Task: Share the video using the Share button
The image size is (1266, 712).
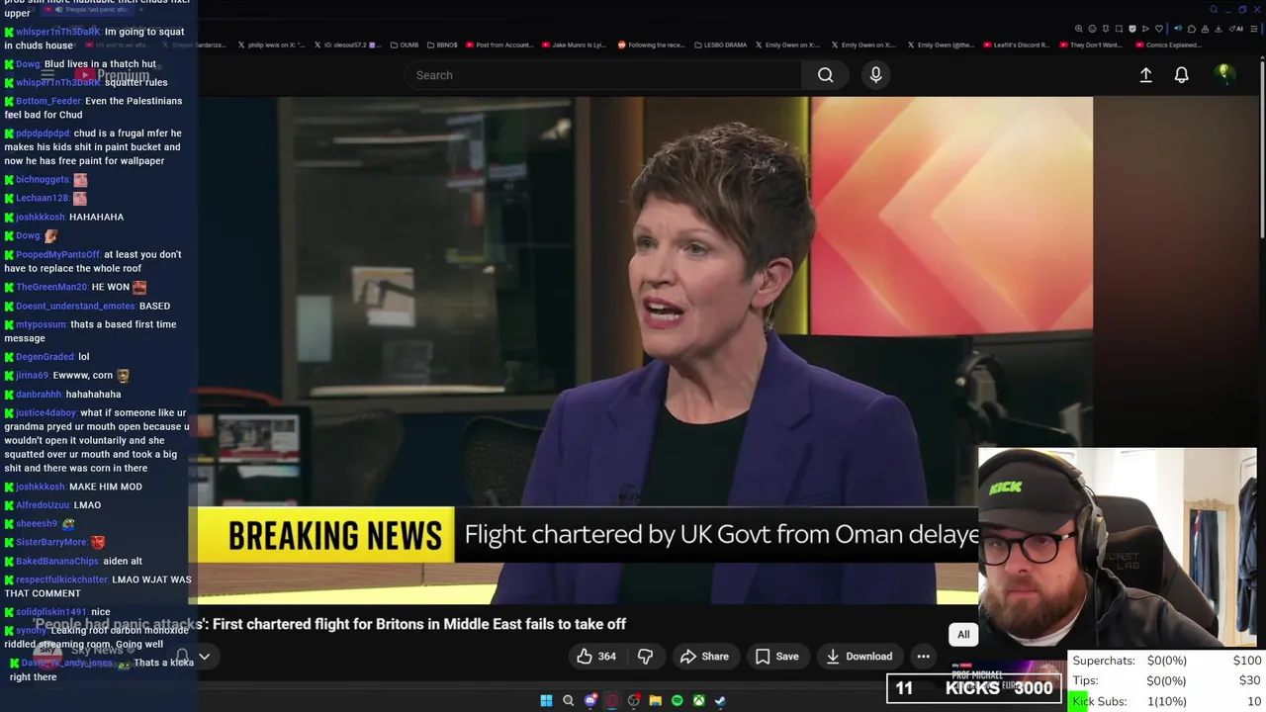Action: coord(704,657)
